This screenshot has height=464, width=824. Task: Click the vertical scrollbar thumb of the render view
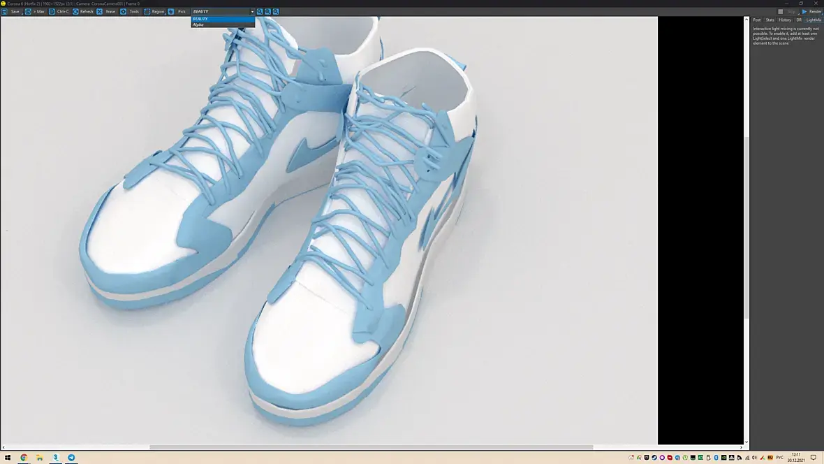tap(746, 227)
